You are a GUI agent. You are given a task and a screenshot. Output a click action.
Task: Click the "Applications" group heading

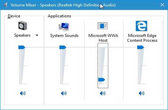click(60, 16)
